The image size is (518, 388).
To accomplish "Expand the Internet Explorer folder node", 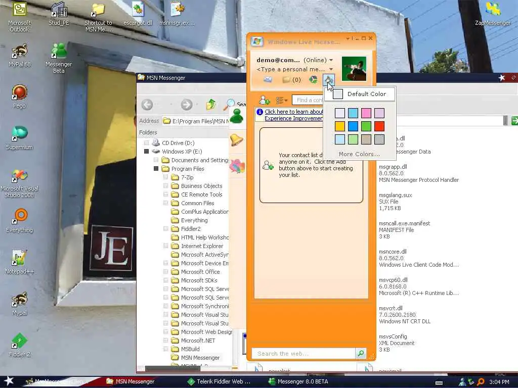I will [x=166, y=246].
